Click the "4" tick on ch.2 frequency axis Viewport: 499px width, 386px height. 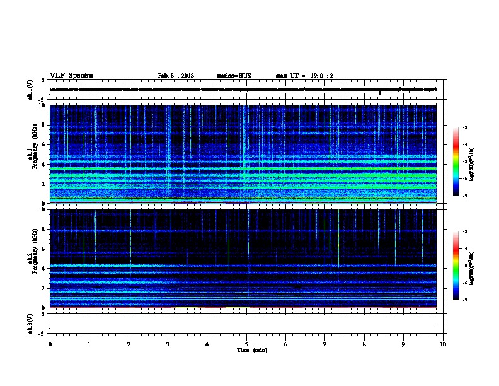[x=43, y=269]
